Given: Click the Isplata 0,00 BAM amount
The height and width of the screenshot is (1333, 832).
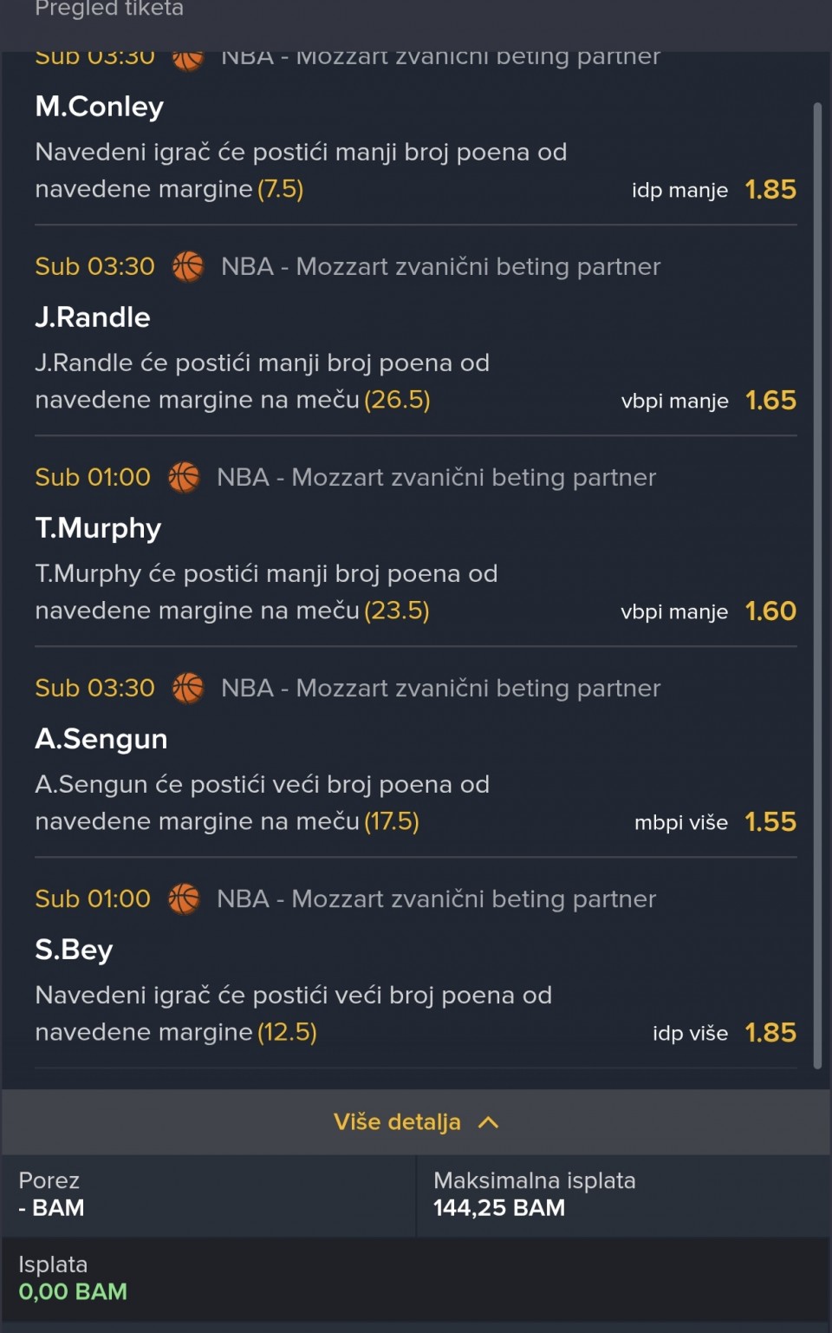Looking at the screenshot, I should (x=73, y=1291).
